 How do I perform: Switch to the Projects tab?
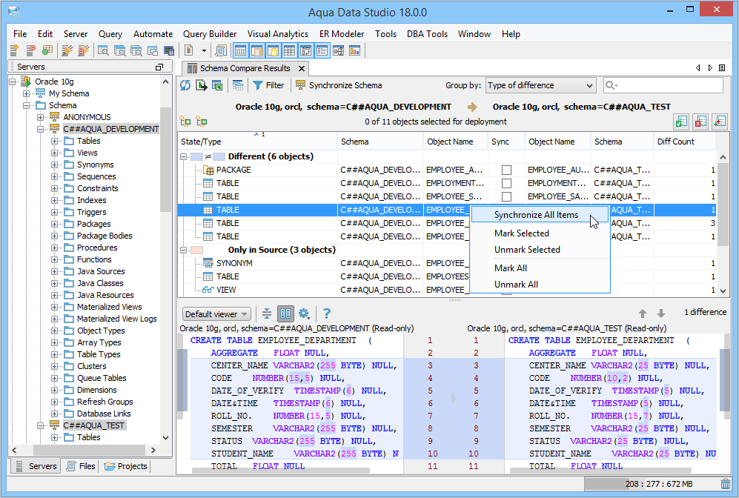[126, 466]
